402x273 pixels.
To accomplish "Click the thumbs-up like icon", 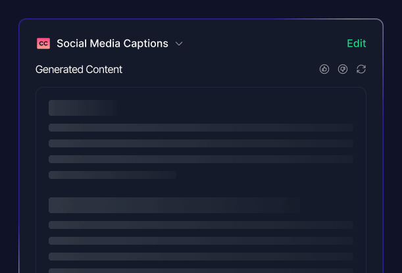I will [324, 69].
